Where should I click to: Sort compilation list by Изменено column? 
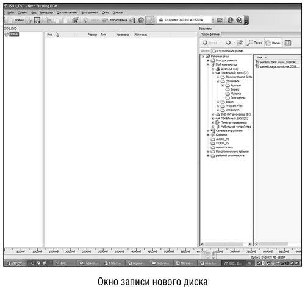point(123,35)
